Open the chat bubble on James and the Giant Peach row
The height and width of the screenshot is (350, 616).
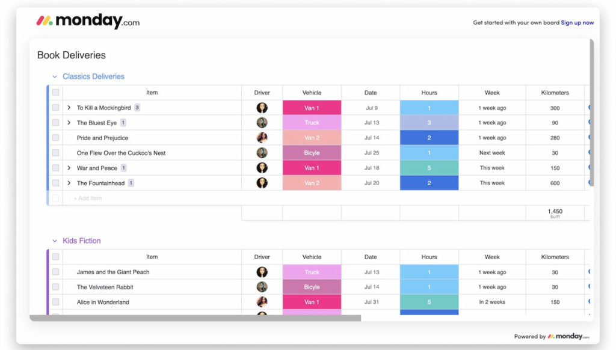pyautogui.click(x=588, y=272)
